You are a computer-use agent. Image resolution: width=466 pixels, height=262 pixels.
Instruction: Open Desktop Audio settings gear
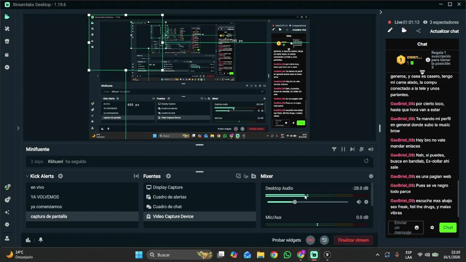coord(366,202)
